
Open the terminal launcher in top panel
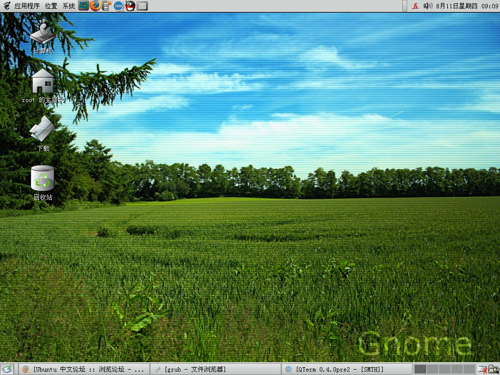pos(142,6)
